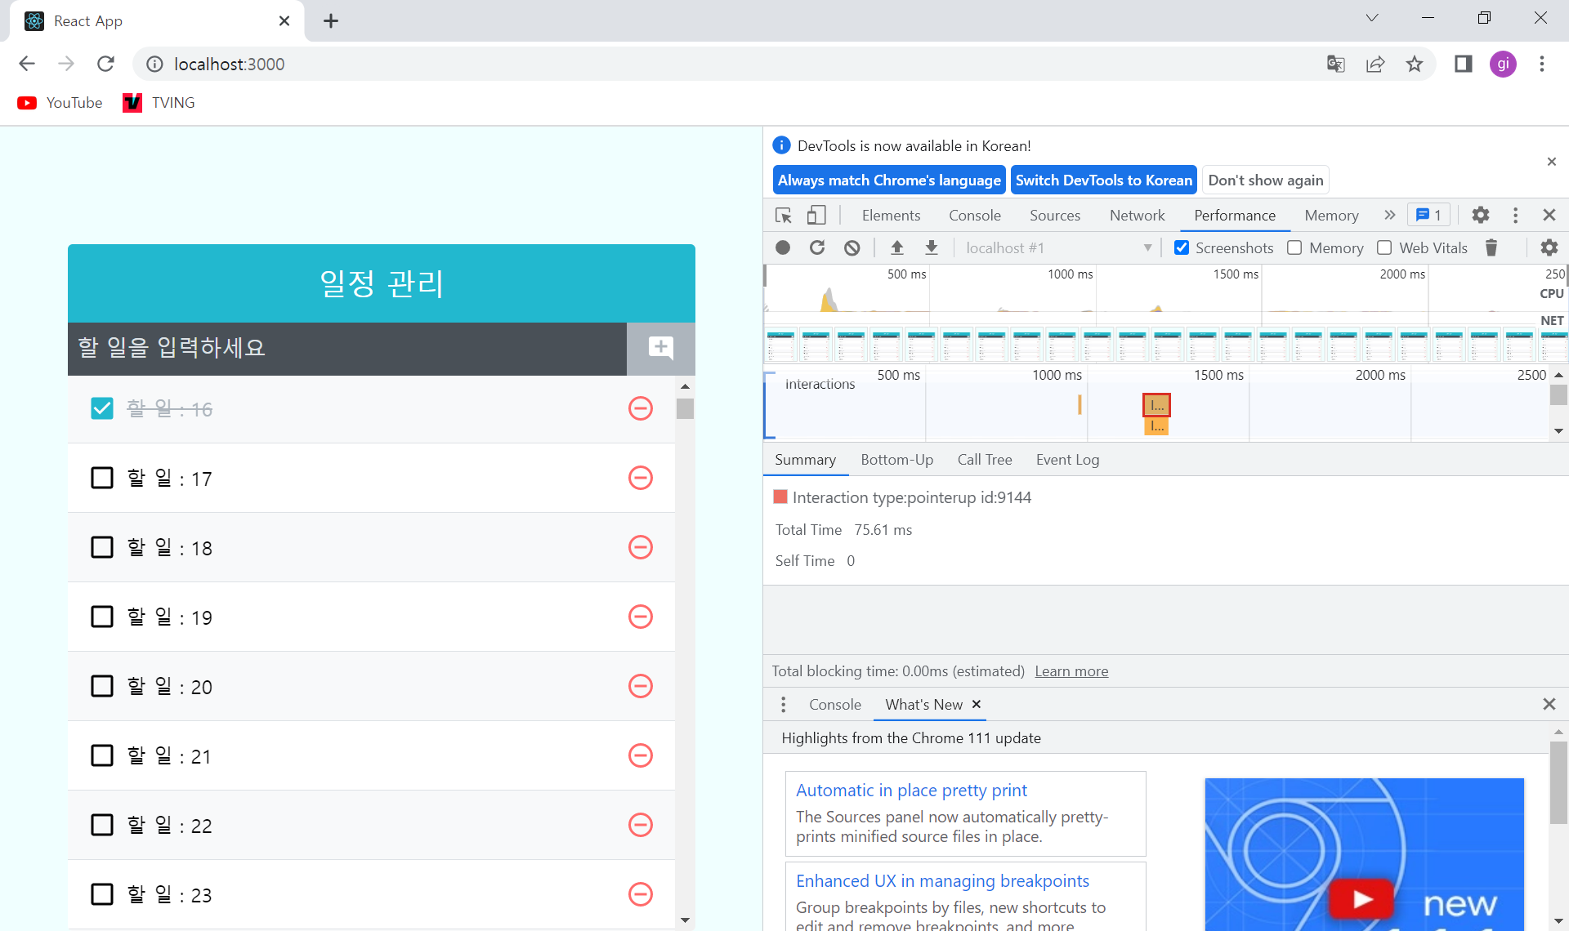
Task: Delete the 할 일 : 18 item
Action: [x=641, y=547]
